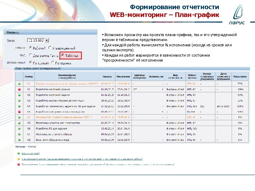Open the green legend link Без отклонений
Screen dimensions: 255x191
pyautogui.click(x=30, y=153)
